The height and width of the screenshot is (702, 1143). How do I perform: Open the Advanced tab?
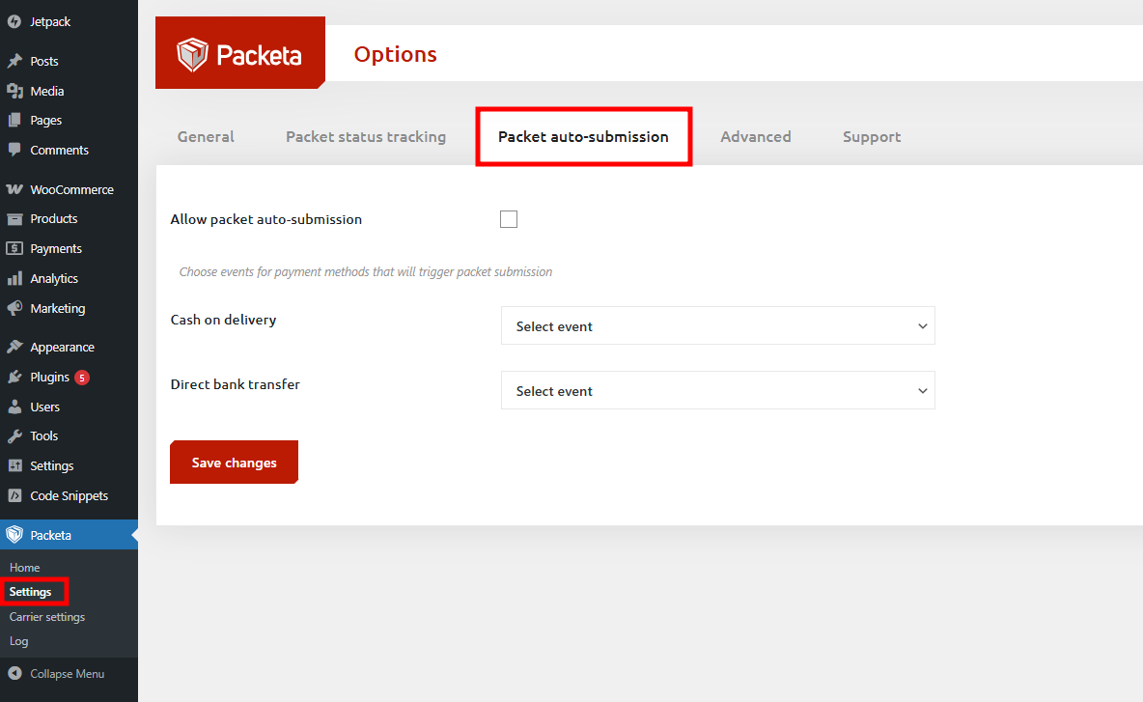(x=756, y=137)
